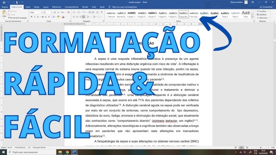Toggle subscript formatting
This screenshot has width=276, height=155.
coord(46,17)
